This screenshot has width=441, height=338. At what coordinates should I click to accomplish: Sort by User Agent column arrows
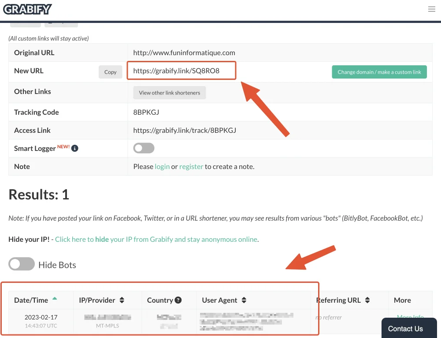click(244, 300)
